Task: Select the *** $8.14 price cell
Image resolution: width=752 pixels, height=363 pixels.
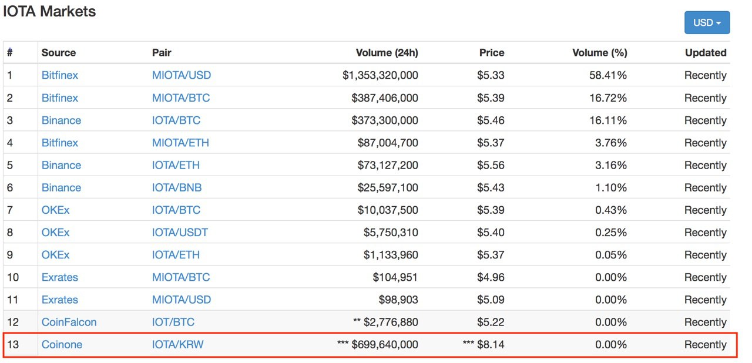Action: pos(484,344)
